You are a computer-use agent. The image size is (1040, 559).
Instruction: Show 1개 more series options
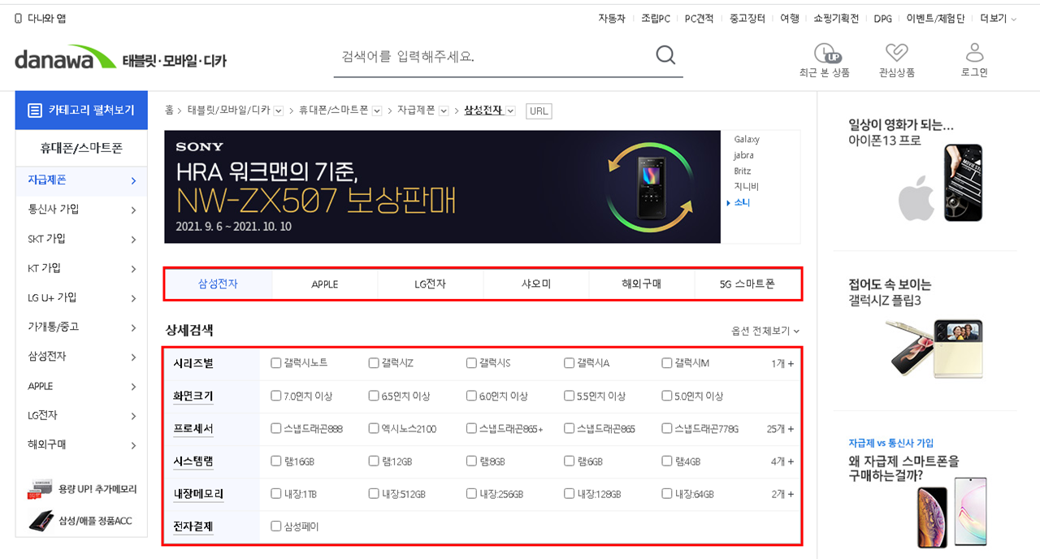point(782,363)
